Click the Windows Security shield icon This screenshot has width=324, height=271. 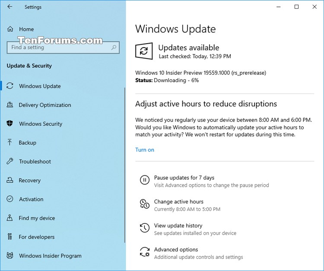point(10,124)
